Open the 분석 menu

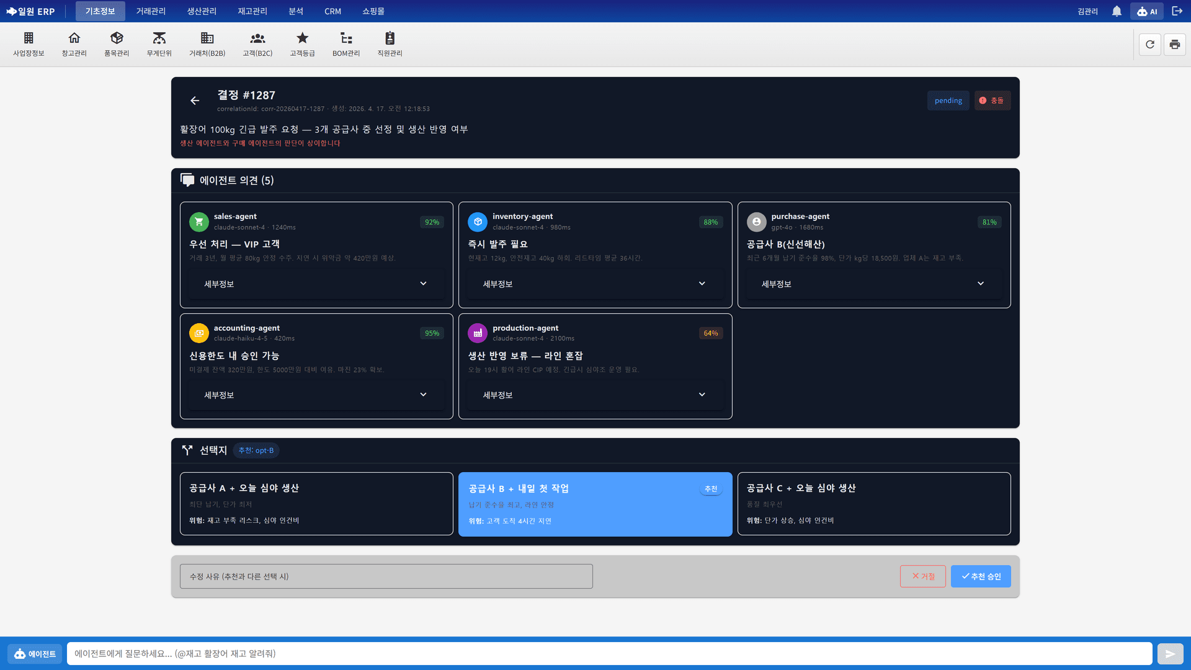click(x=296, y=11)
